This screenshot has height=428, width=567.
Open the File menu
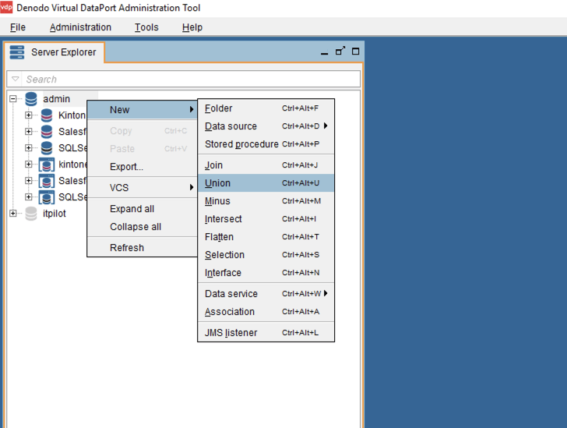click(x=18, y=27)
